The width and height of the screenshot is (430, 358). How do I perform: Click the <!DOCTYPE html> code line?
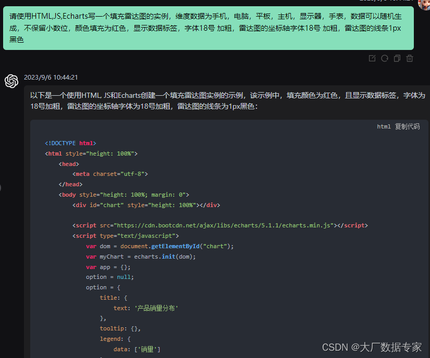70,143
